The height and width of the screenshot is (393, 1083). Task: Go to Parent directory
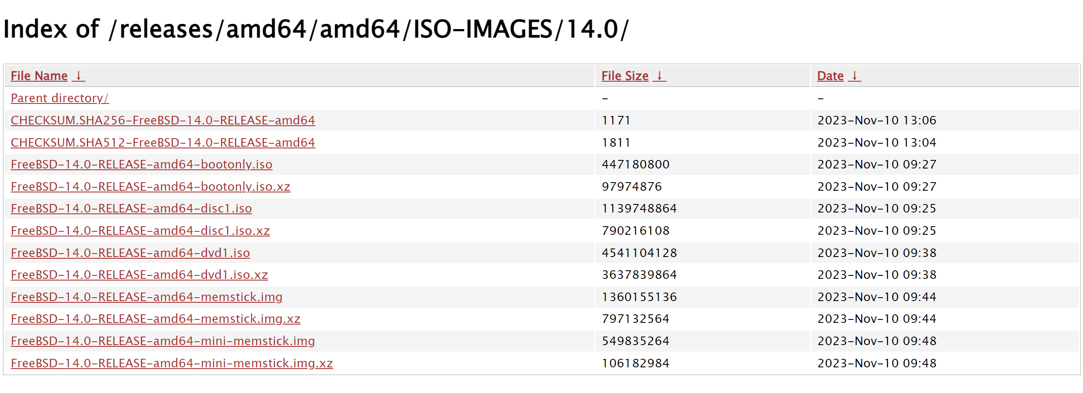(x=60, y=98)
